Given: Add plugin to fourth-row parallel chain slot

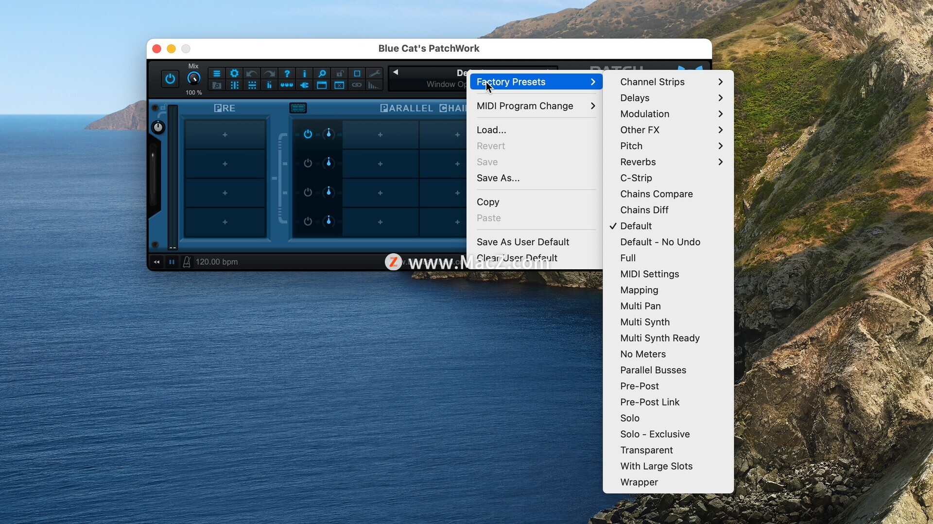Looking at the screenshot, I should pos(380,222).
